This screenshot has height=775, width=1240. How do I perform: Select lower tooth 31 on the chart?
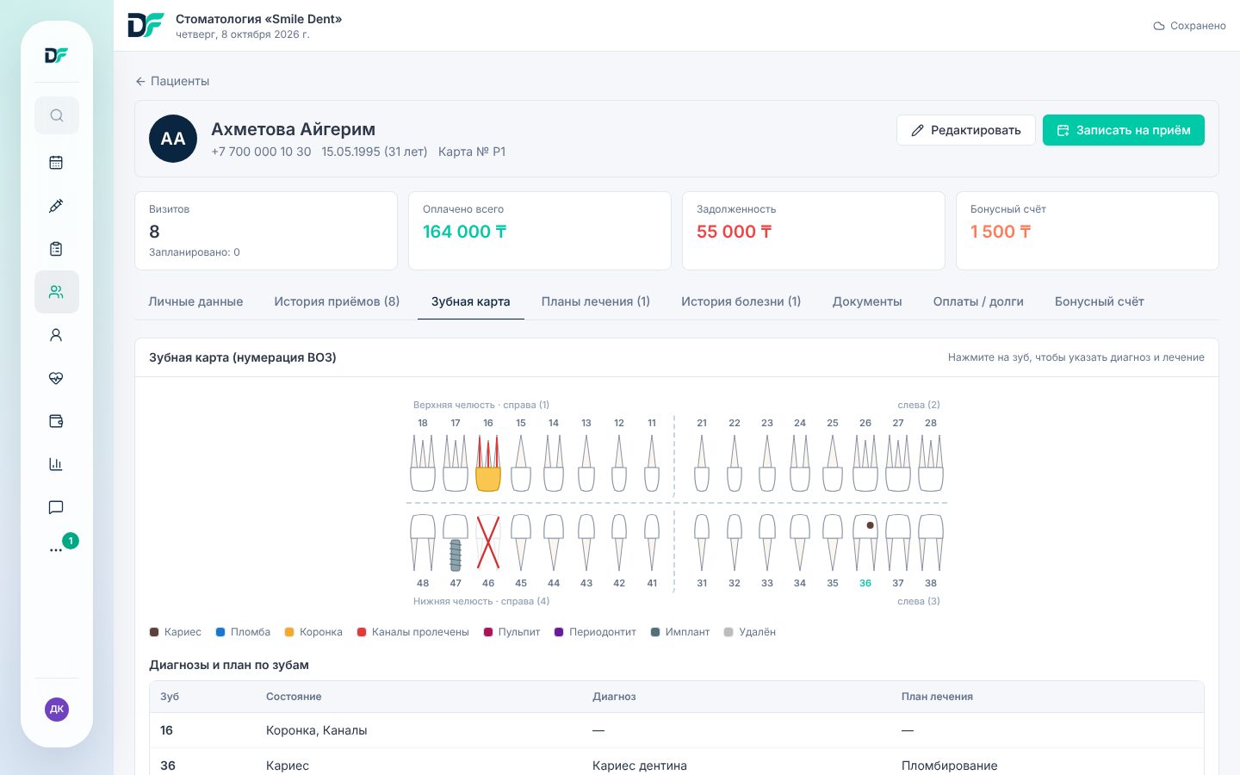click(702, 542)
